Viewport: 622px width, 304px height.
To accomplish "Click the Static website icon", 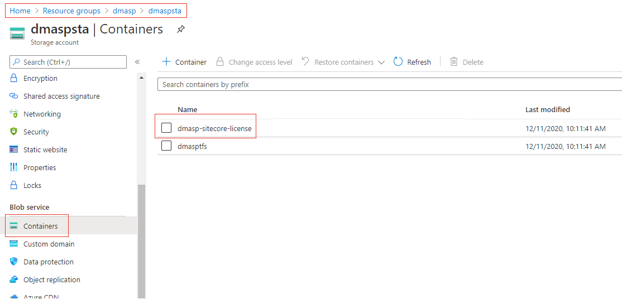I will [x=14, y=150].
